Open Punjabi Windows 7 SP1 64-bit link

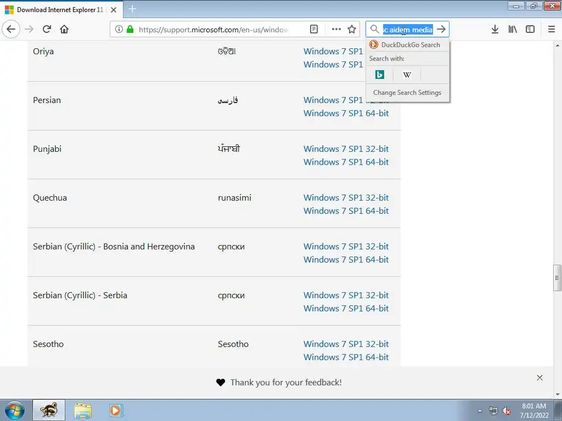[346, 162]
